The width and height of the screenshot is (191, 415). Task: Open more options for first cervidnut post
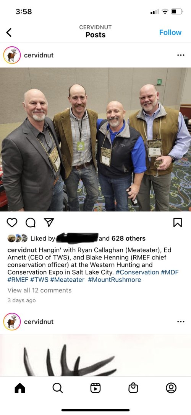(x=181, y=55)
